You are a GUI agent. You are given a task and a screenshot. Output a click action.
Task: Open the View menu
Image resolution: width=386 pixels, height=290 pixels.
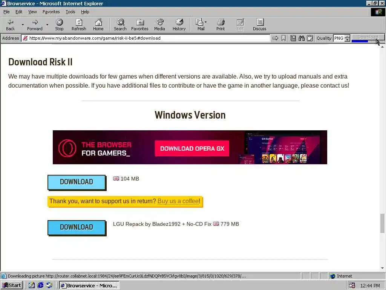click(x=32, y=12)
